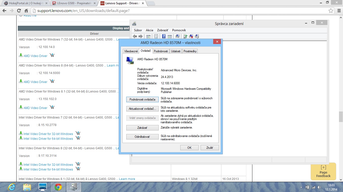
Task: Click the Update driver software toolbar icon
Action: (x=185, y=36)
